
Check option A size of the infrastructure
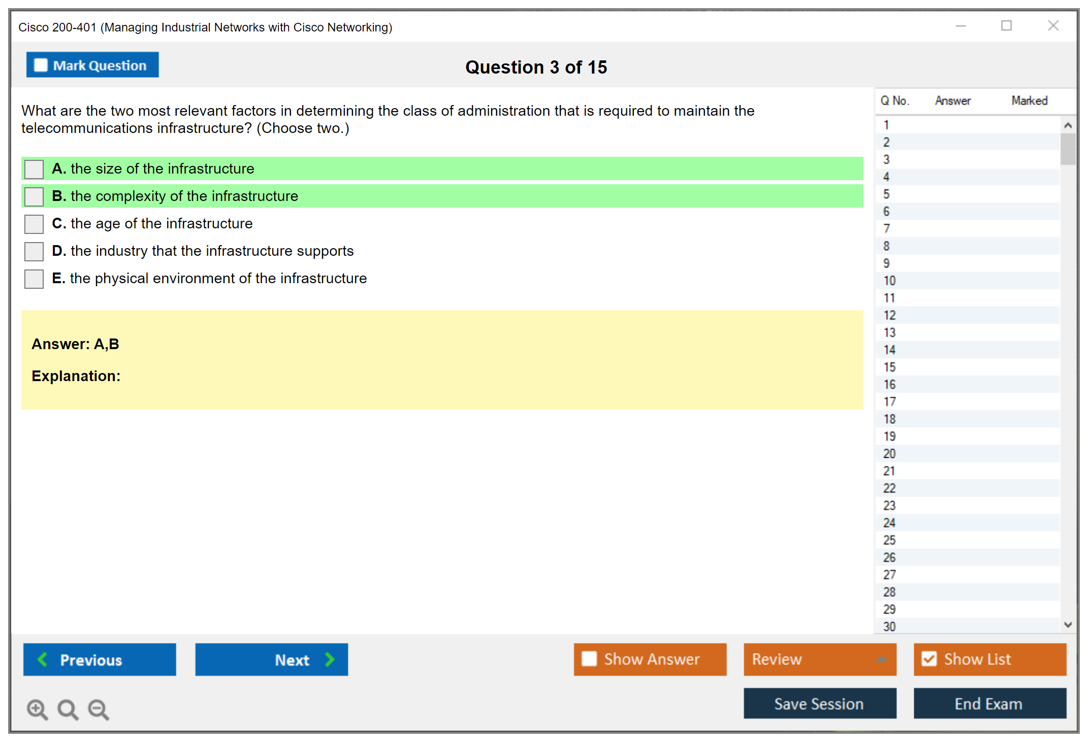(34, 169)
